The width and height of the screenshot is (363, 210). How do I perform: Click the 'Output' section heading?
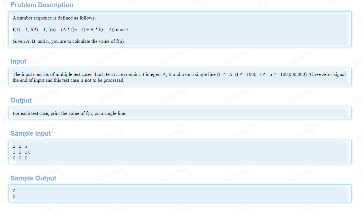coord(21,100)
